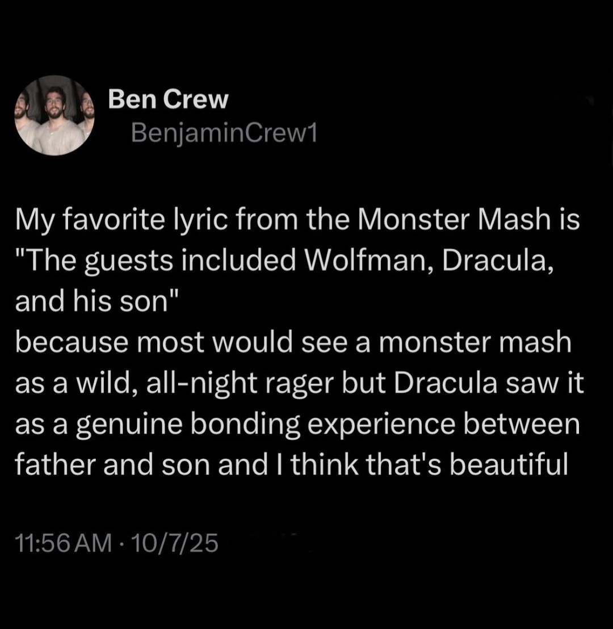Click the 11:56 AM timestamp
The image size is (613, 629).
pyautogui.click(x=62, y=543)
